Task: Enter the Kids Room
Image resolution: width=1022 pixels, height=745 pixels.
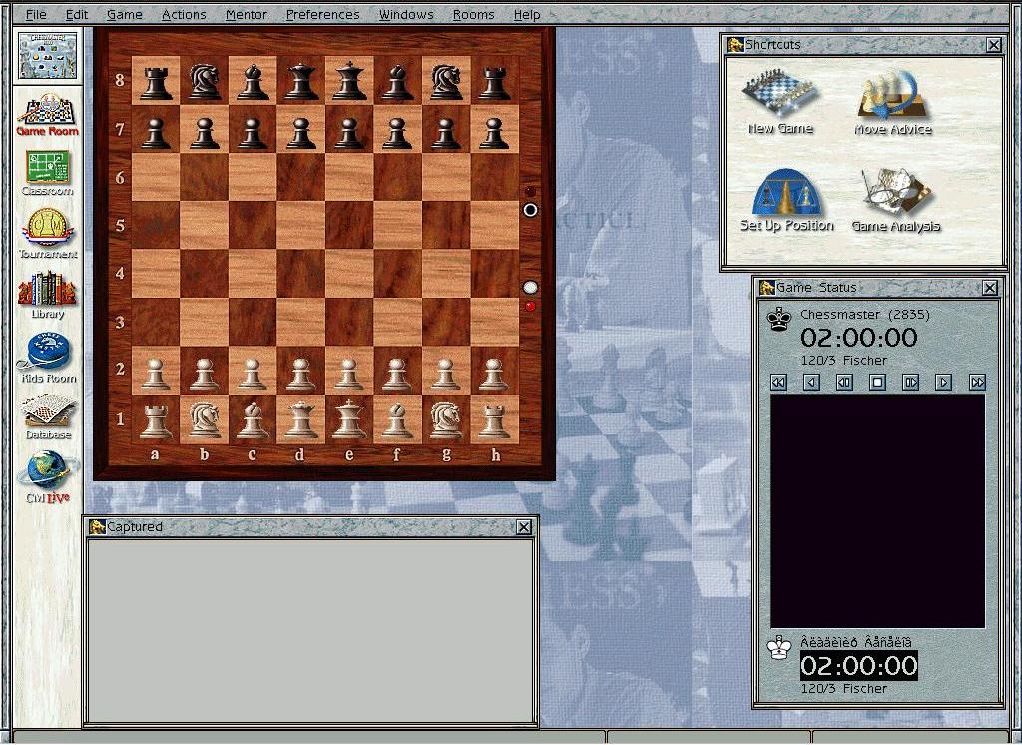Action: (47, 356)
